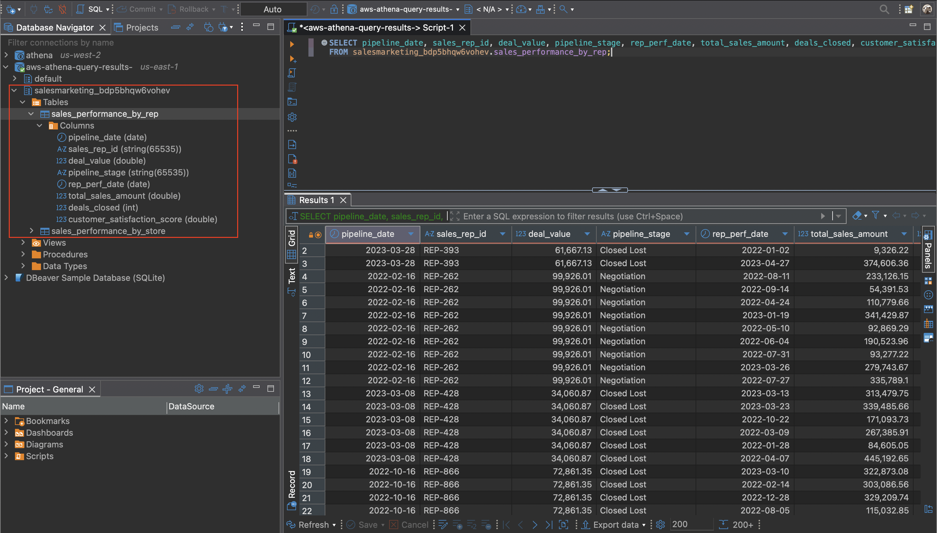Screen dimensions: 937x533
Task: Execute the SQL statement with the run arrow
Action: [292, 44]
